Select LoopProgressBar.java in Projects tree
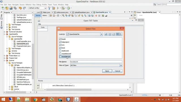 tap(23, 41)
